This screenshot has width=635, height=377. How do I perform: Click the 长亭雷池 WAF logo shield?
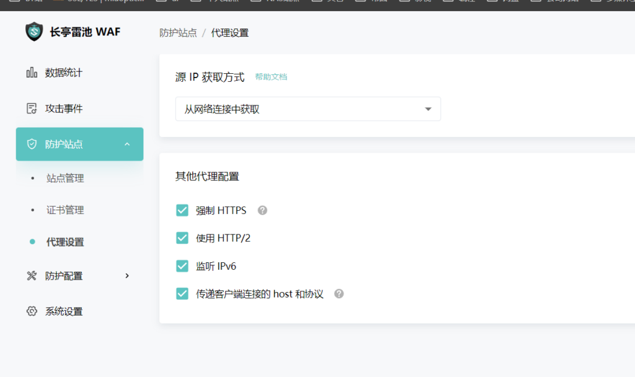pos(34,31)
